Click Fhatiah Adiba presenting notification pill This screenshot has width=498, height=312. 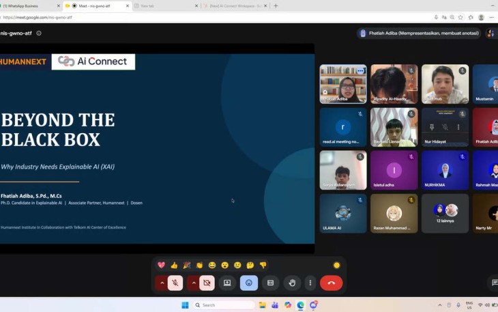420,33
